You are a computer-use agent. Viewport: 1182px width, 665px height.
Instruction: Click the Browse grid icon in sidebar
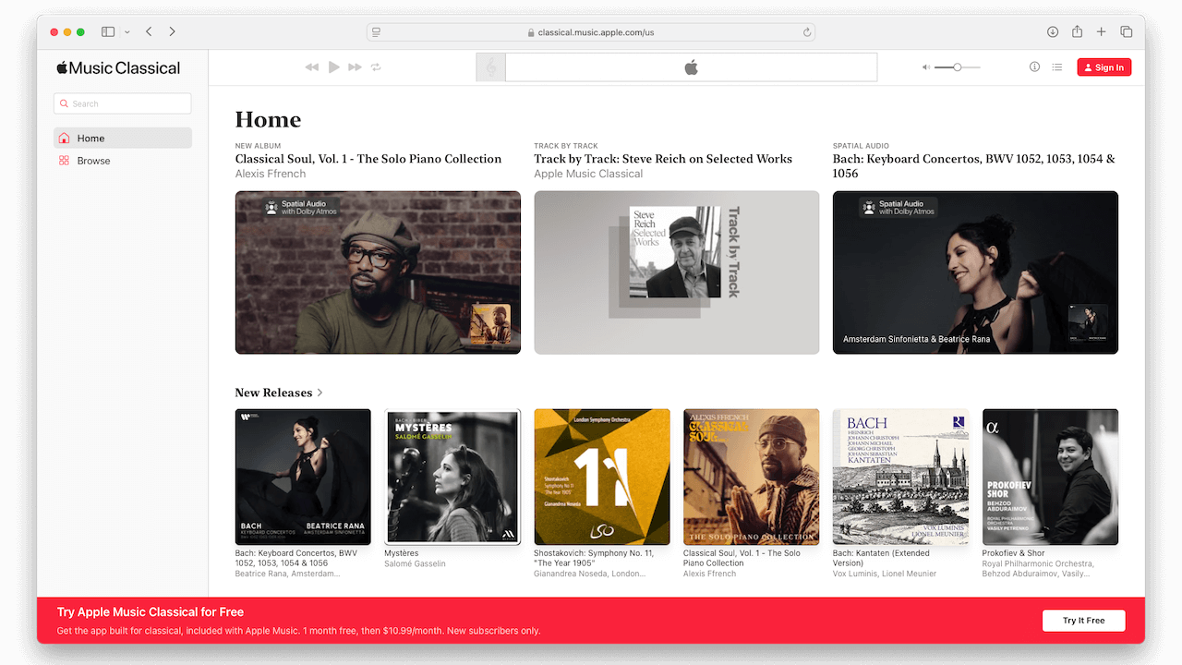(x=64, y=161)
